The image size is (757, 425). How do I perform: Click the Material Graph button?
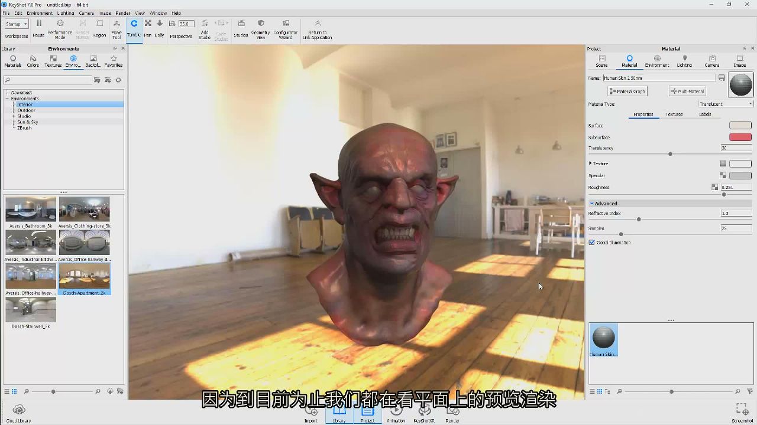click(x=627, y=91)
